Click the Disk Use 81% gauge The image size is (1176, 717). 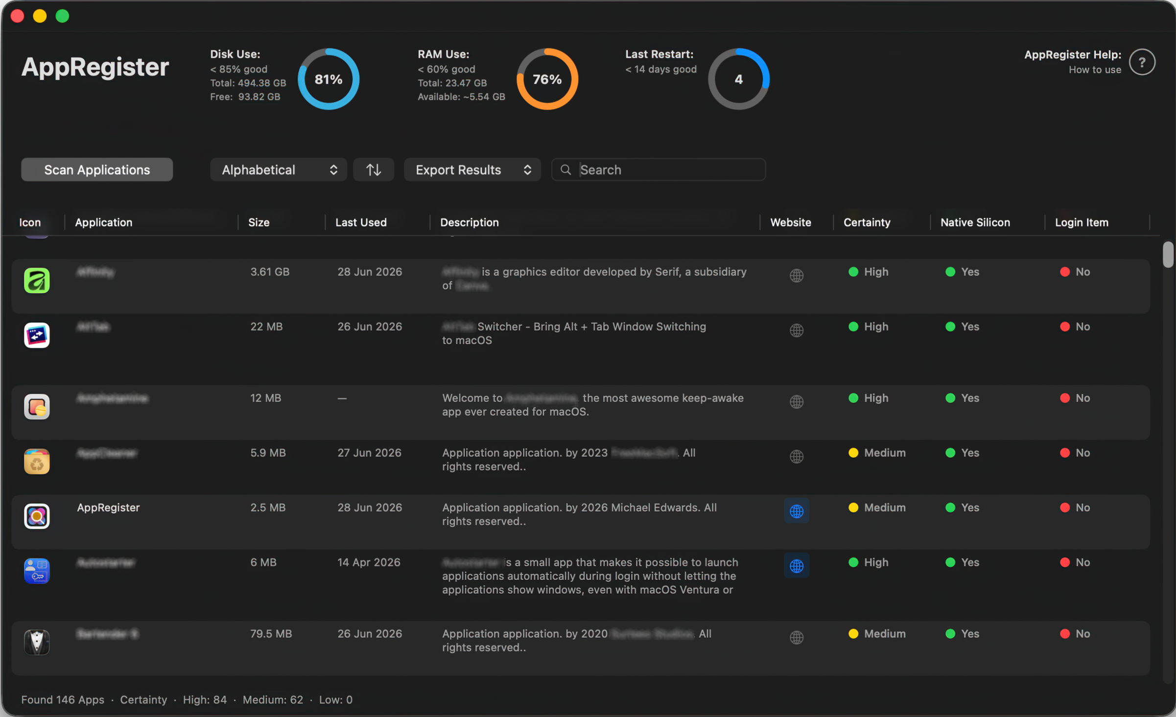pos(329,79)
